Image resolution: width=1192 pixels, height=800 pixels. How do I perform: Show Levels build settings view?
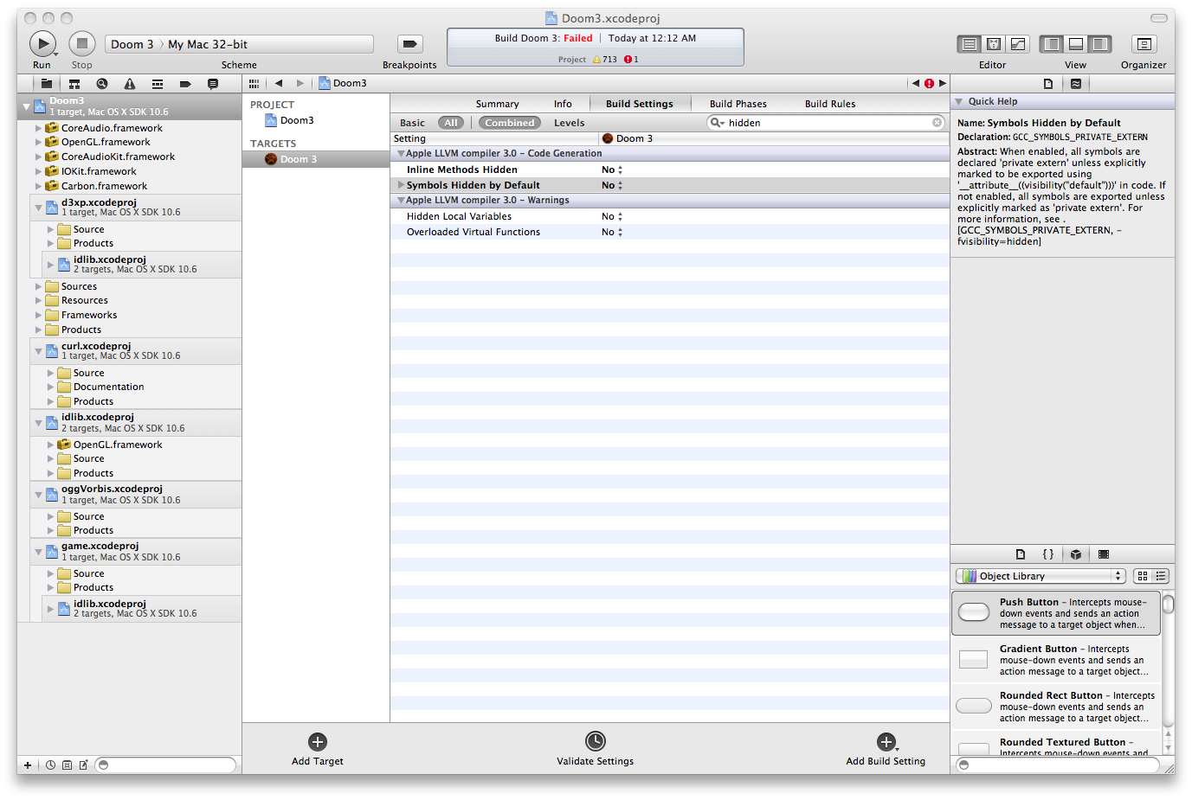click(570, 123)
